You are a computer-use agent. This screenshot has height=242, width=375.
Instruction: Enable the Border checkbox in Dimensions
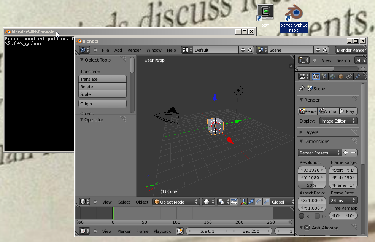coord(301,216)
